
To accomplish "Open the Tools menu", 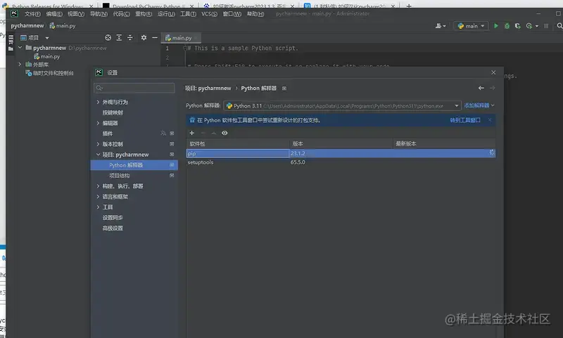I will click(188, 13).
